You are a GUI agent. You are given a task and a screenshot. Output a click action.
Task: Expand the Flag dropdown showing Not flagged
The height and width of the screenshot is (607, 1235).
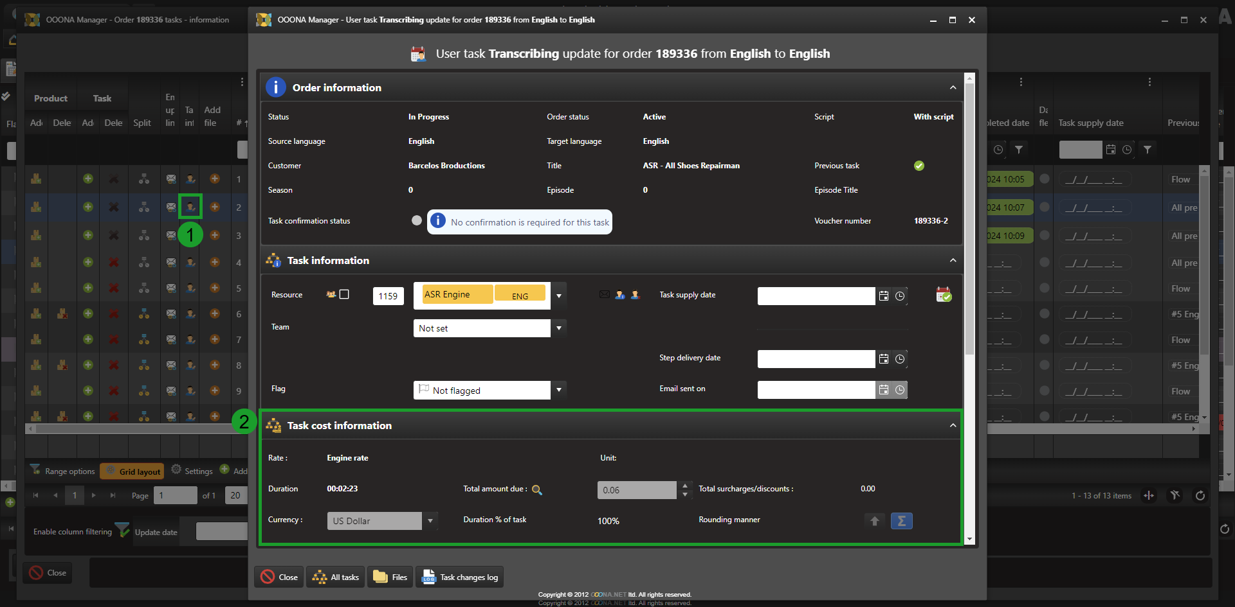click(559, 390)
